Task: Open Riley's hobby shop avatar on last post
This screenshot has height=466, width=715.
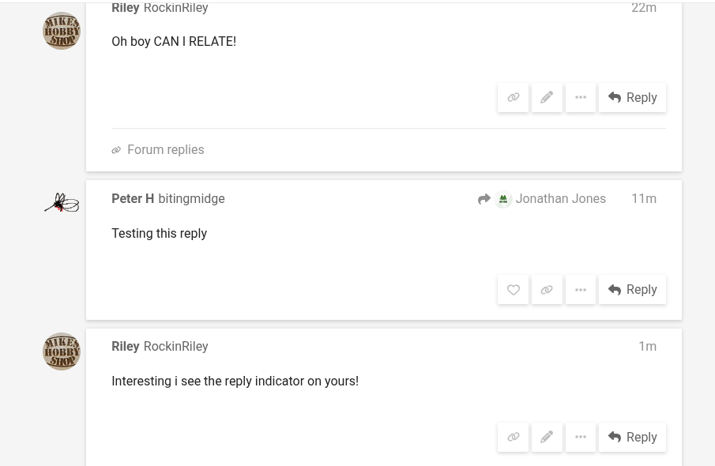Action: point(62,351)
